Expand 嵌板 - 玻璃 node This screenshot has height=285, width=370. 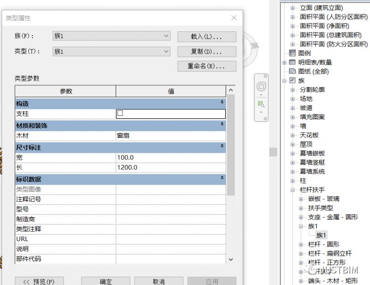[301, 199]
